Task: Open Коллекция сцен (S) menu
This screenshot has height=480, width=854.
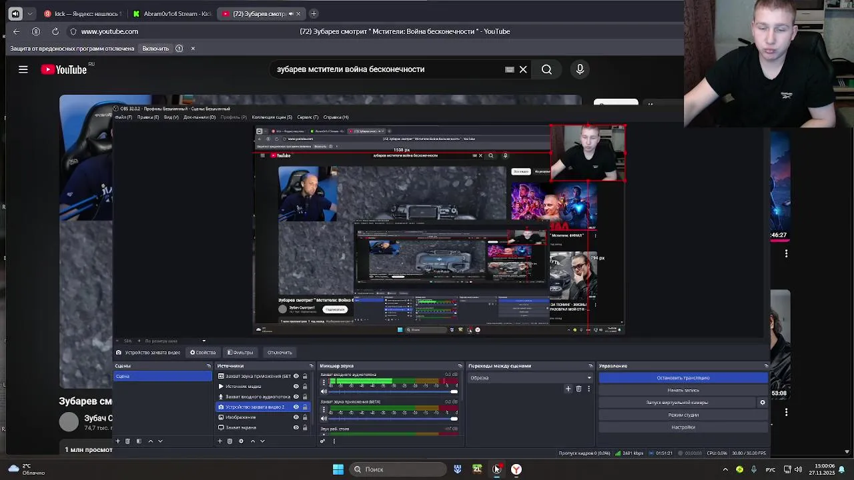Action: point(272,117)
